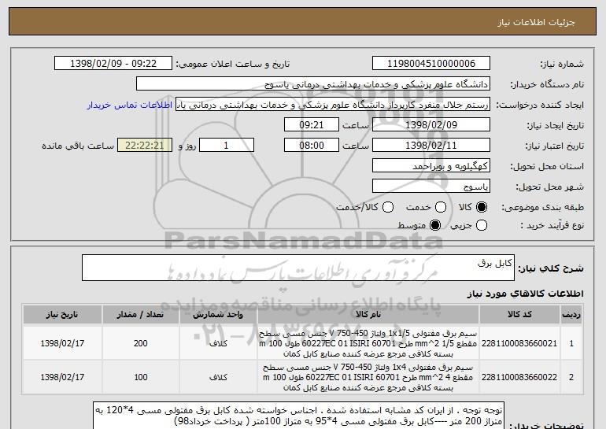
Task: Click the کد کالا column header
Action: pos(519,315)
